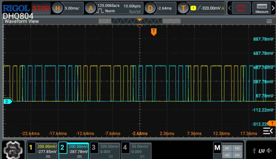Tap the -2.64ms delay value

pyautogui.click(x=165, y=8)
